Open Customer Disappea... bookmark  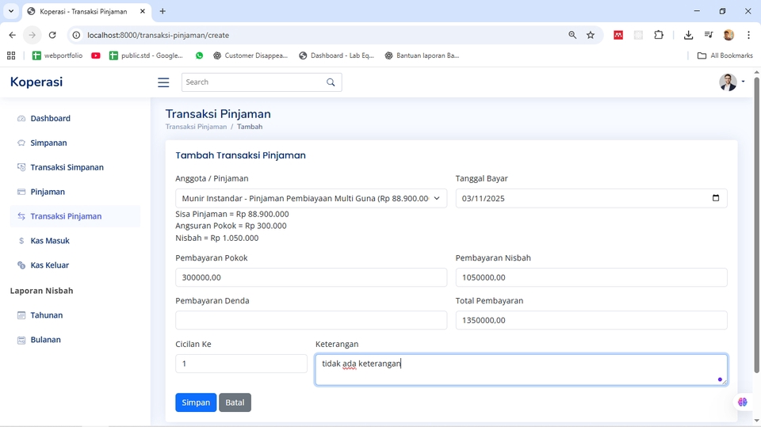[250, 55]
